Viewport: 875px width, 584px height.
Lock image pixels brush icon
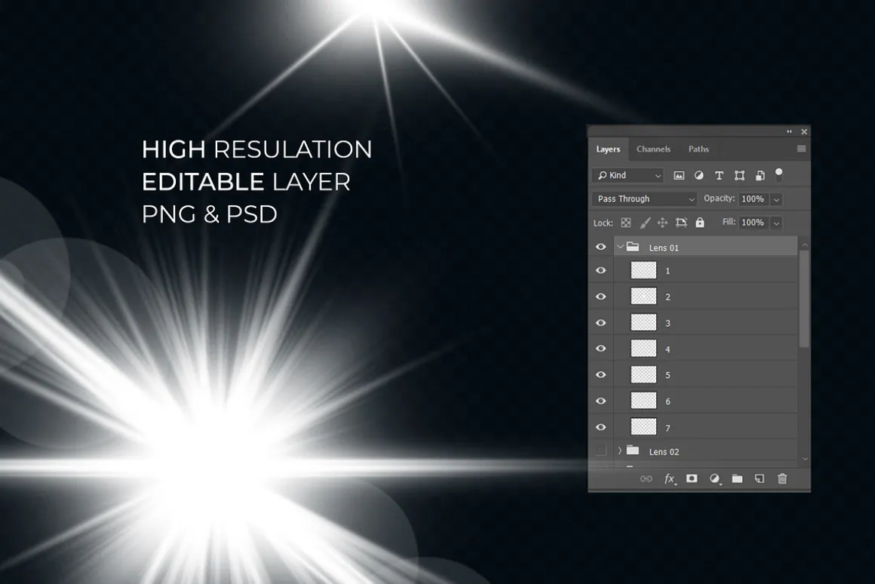pos(644,223)
